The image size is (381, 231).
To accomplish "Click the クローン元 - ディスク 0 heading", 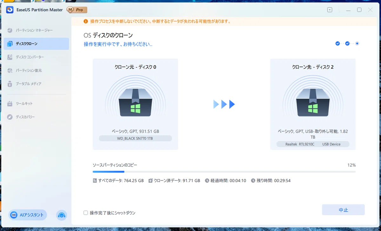I will coord(135,67).
